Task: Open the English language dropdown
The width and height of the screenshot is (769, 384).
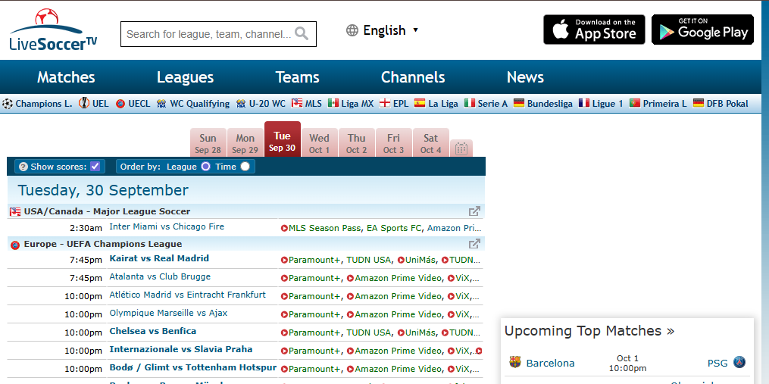Action: click(391, 30)
